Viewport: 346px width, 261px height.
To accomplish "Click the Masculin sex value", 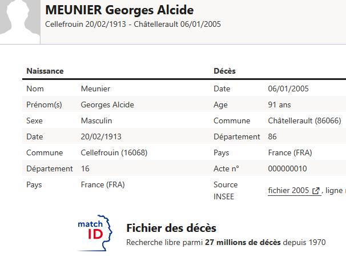I will [96, 121].
